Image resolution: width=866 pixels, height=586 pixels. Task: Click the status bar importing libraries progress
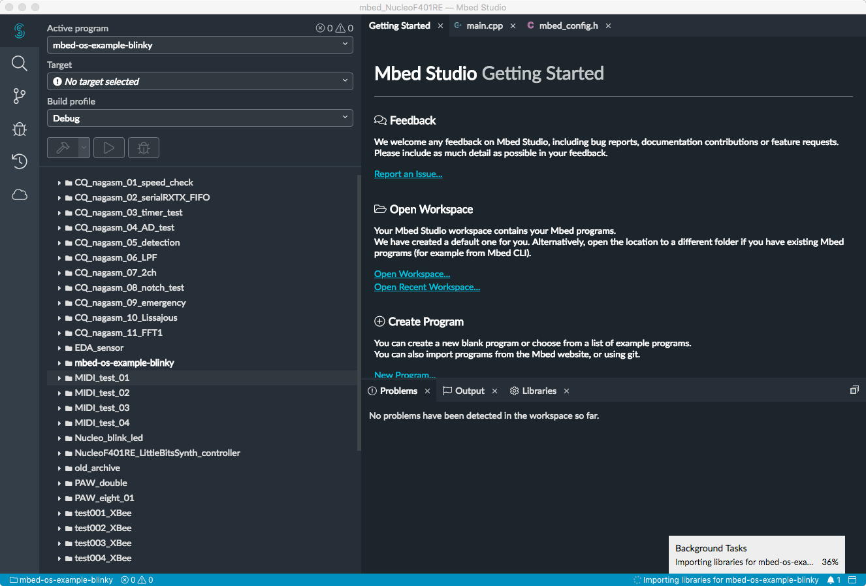click(726, 580)
